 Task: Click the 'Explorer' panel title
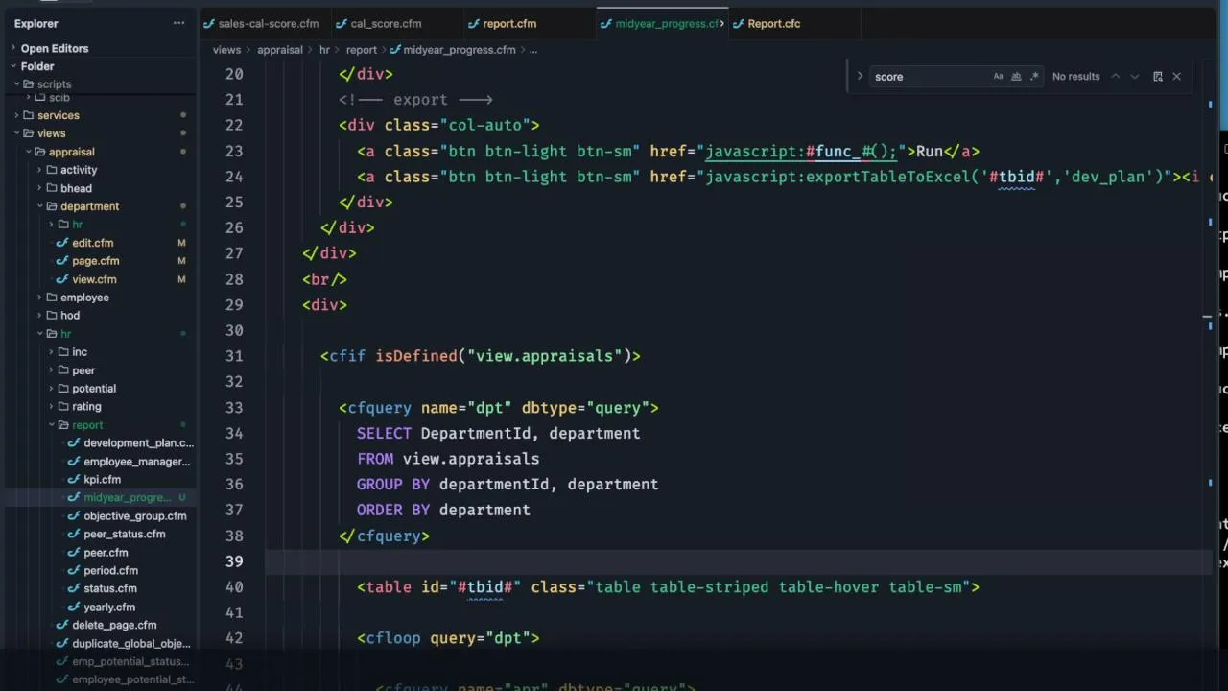point(36,24)
